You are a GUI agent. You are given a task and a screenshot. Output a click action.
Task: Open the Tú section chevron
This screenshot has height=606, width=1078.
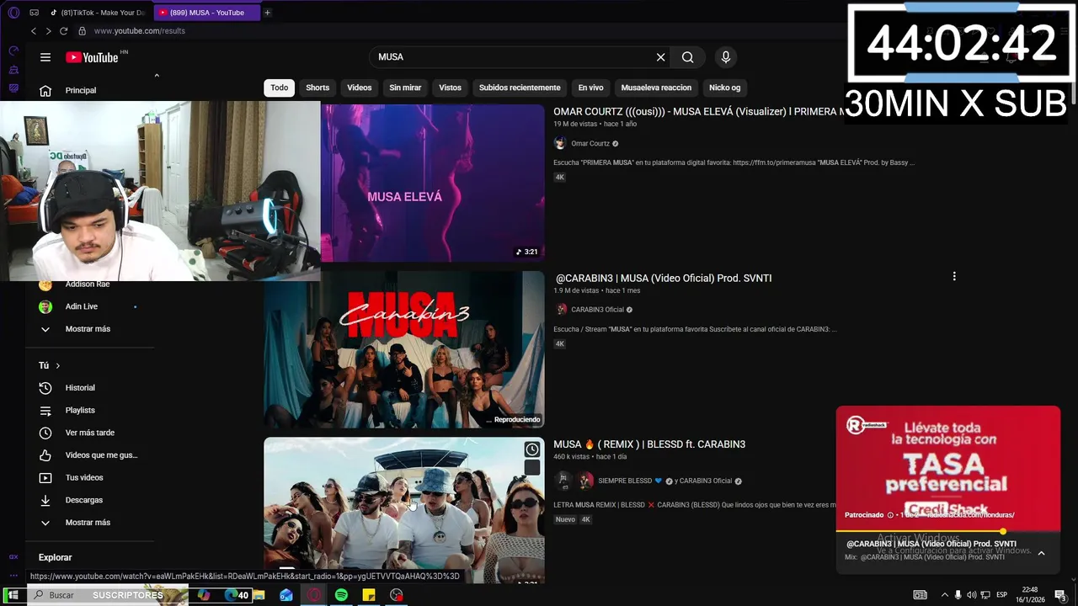pyautogui.click(x=57, y=365)
